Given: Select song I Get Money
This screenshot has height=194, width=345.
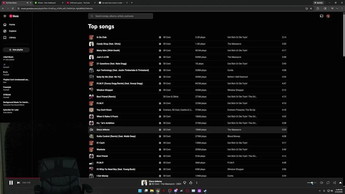Looking at the screenshot, I should (102, 176).
